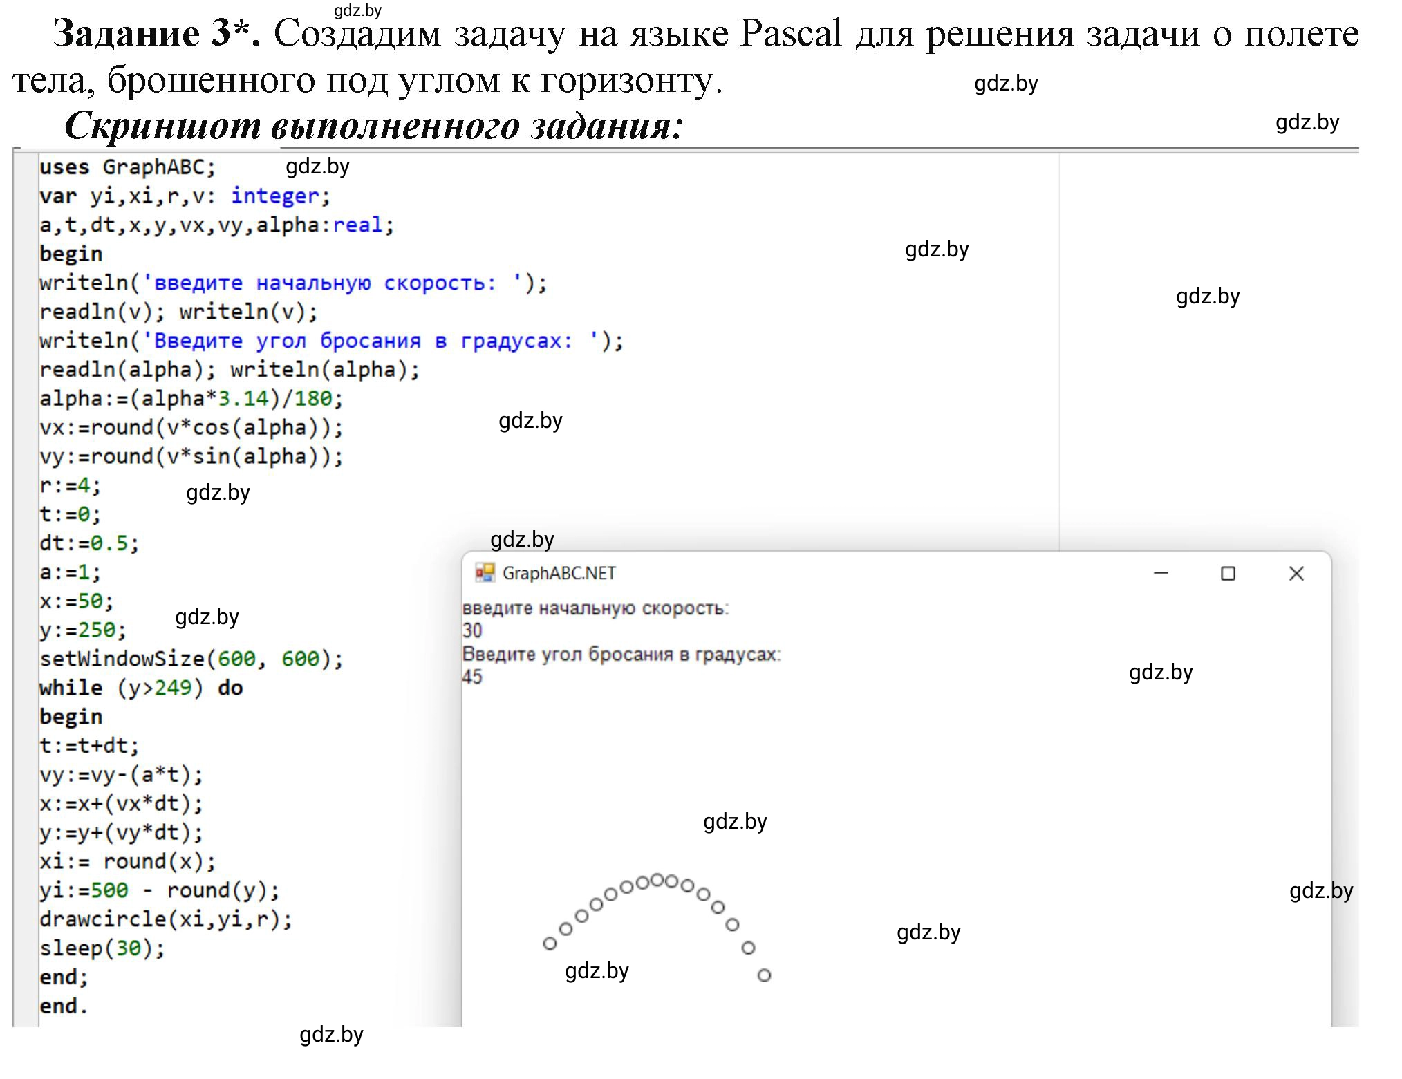Image resolution: width=1402 pixels, height=1079 pixels.
Task: Click the 'r:=4;' code line
Action: click(71, 486)
